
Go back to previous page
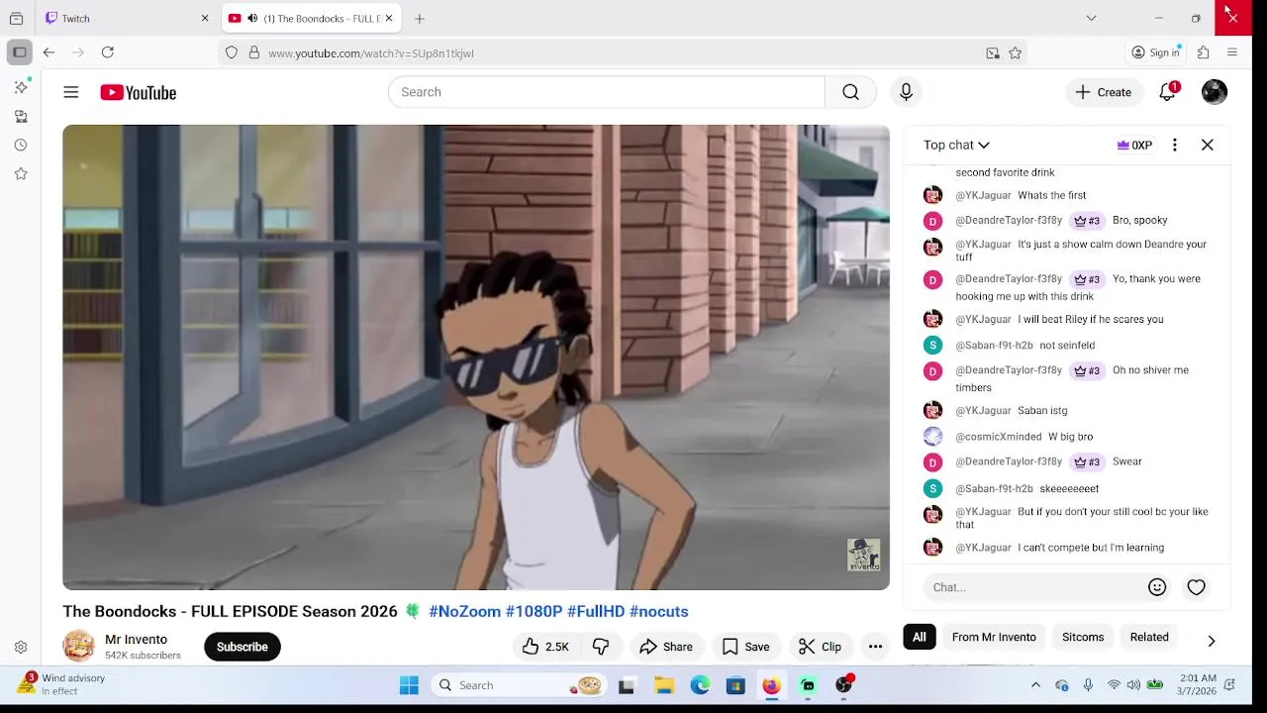pos(49,52)
